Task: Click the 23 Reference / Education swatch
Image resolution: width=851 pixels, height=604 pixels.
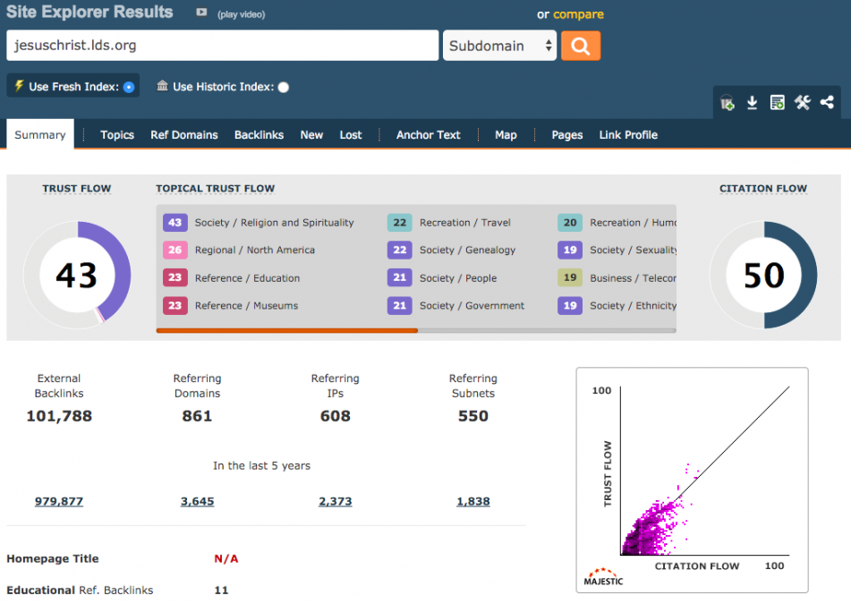Action: [174, 278]
